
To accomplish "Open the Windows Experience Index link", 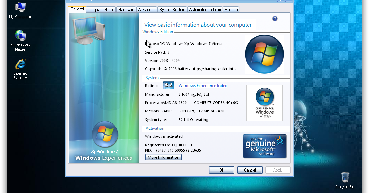I will 203,86.
